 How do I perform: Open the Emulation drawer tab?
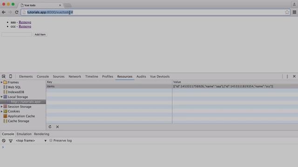(24, 134)
